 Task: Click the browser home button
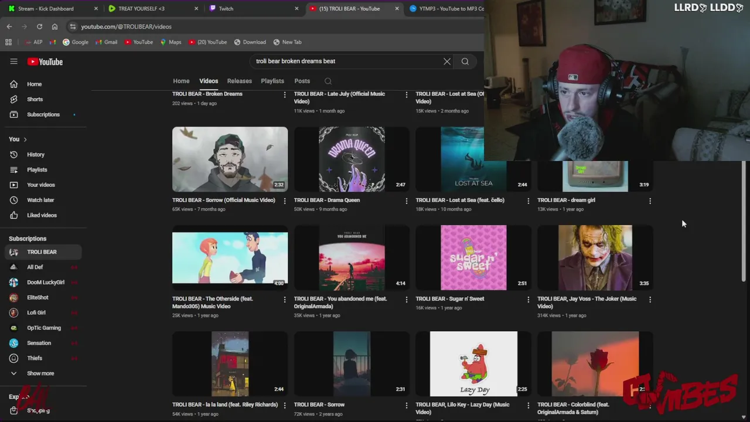(x=54, y=26)
